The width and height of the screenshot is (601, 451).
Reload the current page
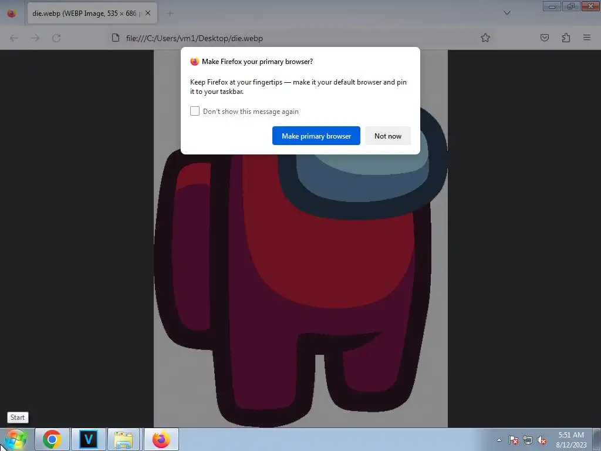point(56,38)
